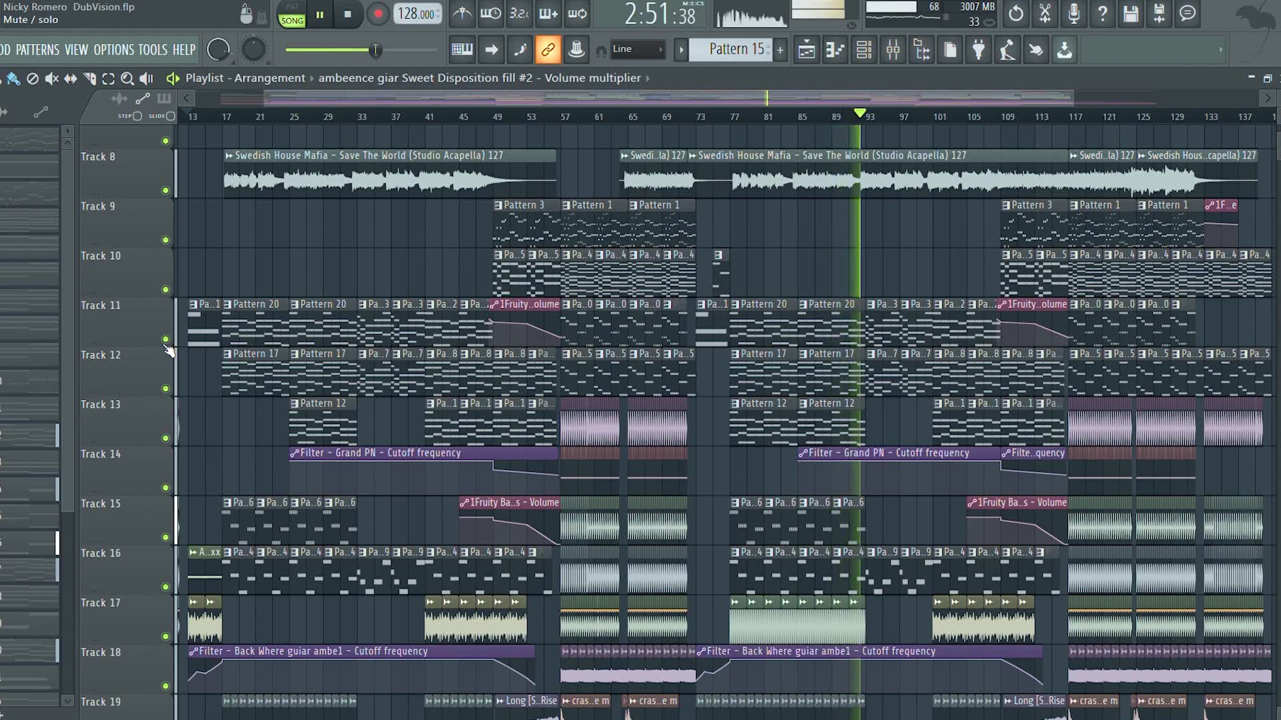Screen dimensions: 1281x720
Task: Toggle link/multilink to controllers
Action: tap(548, 49)
